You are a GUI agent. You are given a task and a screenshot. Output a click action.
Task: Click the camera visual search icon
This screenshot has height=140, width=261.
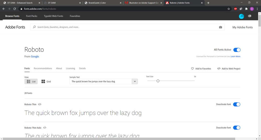coord(221,27)
